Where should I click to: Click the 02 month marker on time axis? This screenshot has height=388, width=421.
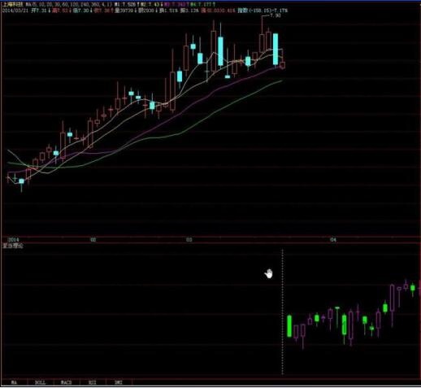(93, 239)
